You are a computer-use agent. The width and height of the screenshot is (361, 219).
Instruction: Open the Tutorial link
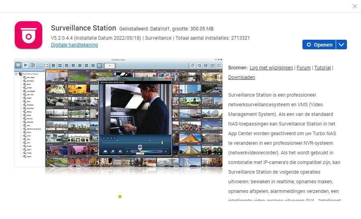coord(322,68)
